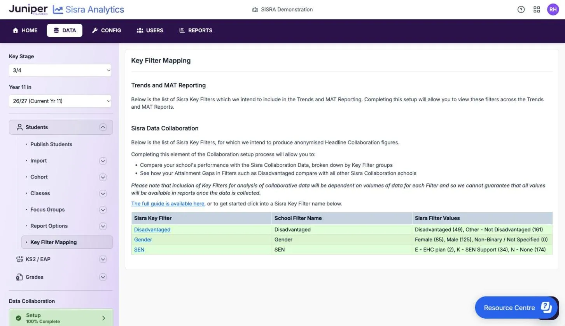
Task: Open the CONFIG tab
Action: [107, 30]
